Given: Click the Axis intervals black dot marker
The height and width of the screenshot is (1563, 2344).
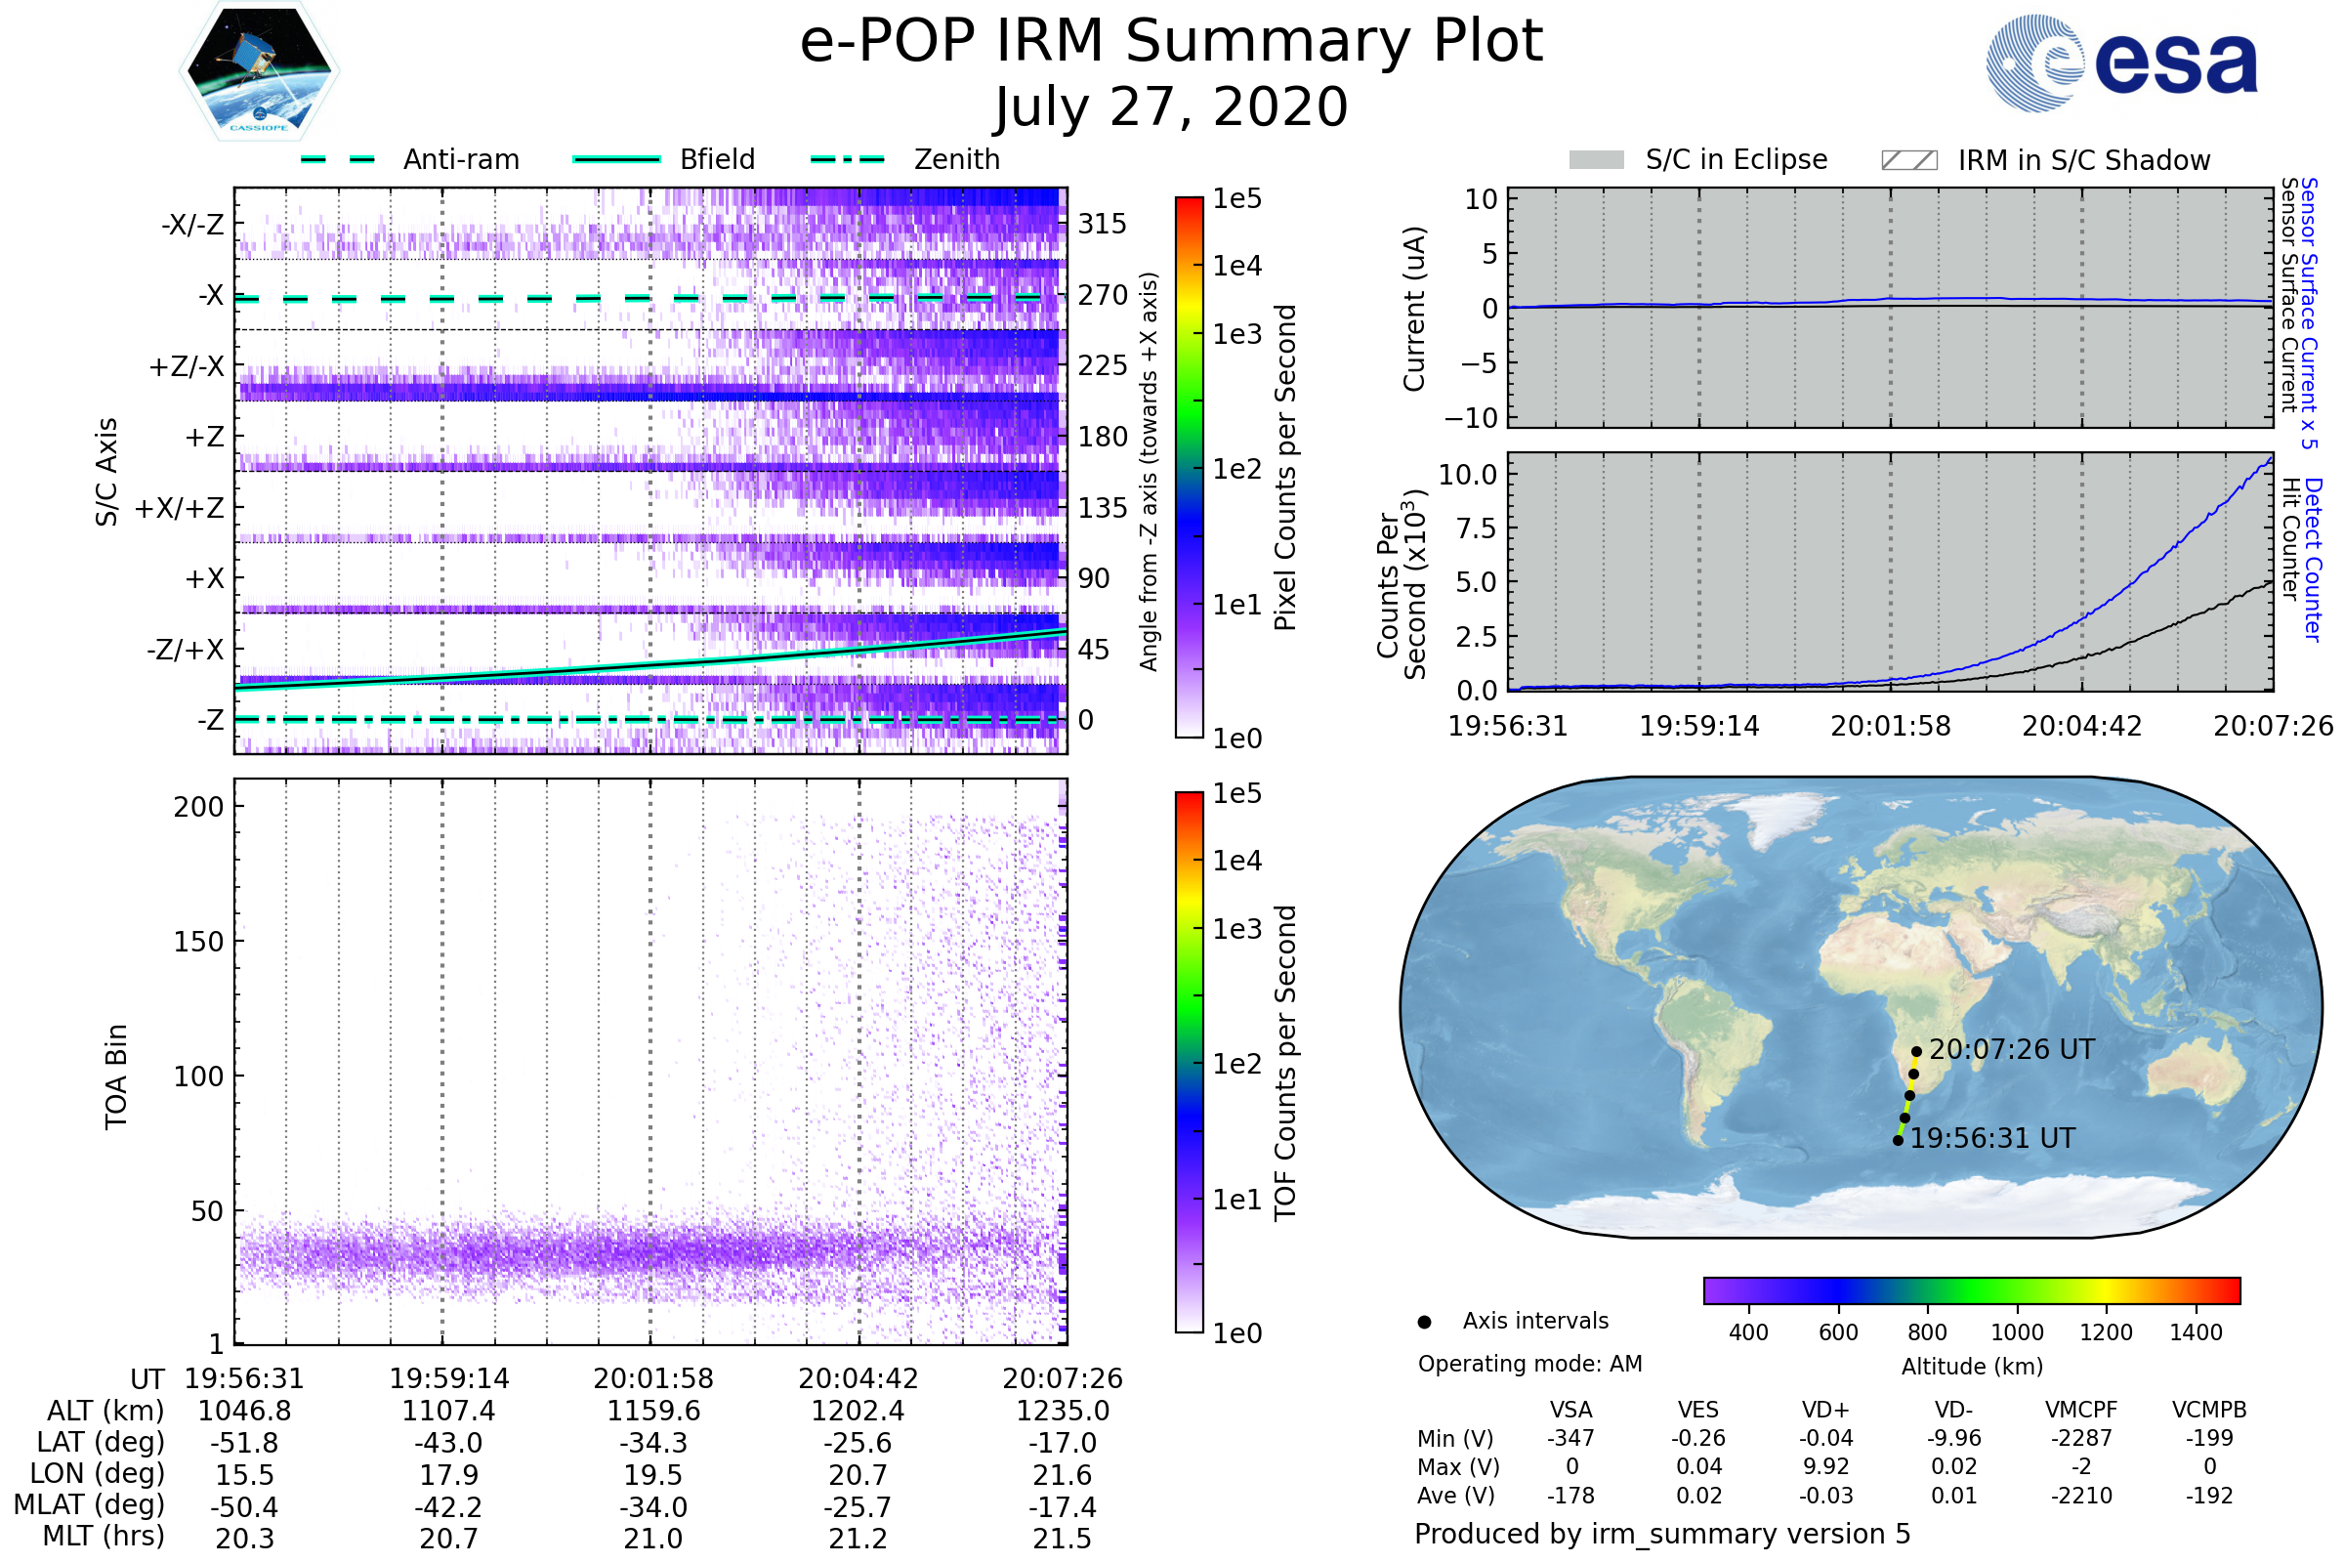Looking at the screenshot, I should (1424, 1322).
